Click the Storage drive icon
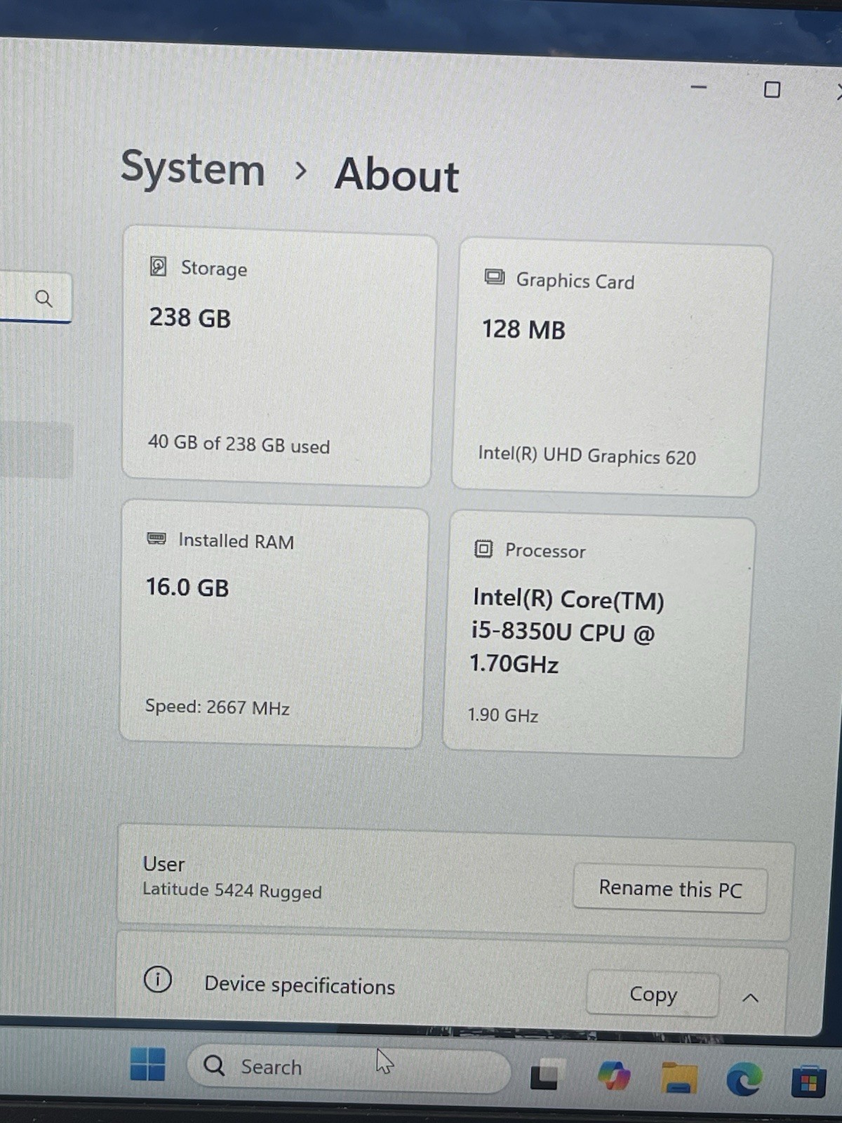The width and height of the screenshot is (842, 1123). tap(159, 266)
